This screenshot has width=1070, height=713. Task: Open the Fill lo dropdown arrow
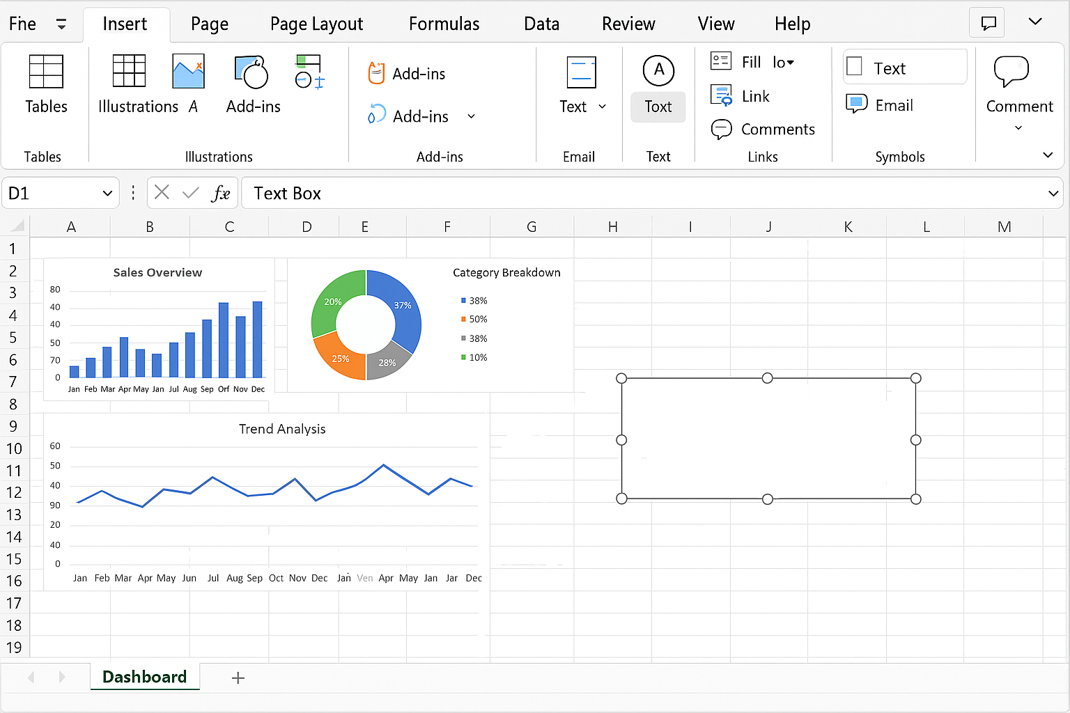[791, 63]
